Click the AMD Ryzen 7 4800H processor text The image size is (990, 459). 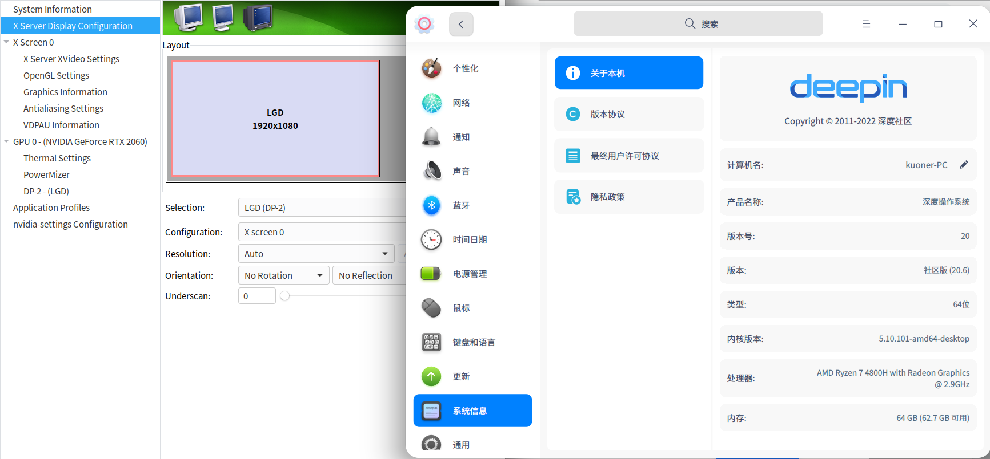click(893, 379)
